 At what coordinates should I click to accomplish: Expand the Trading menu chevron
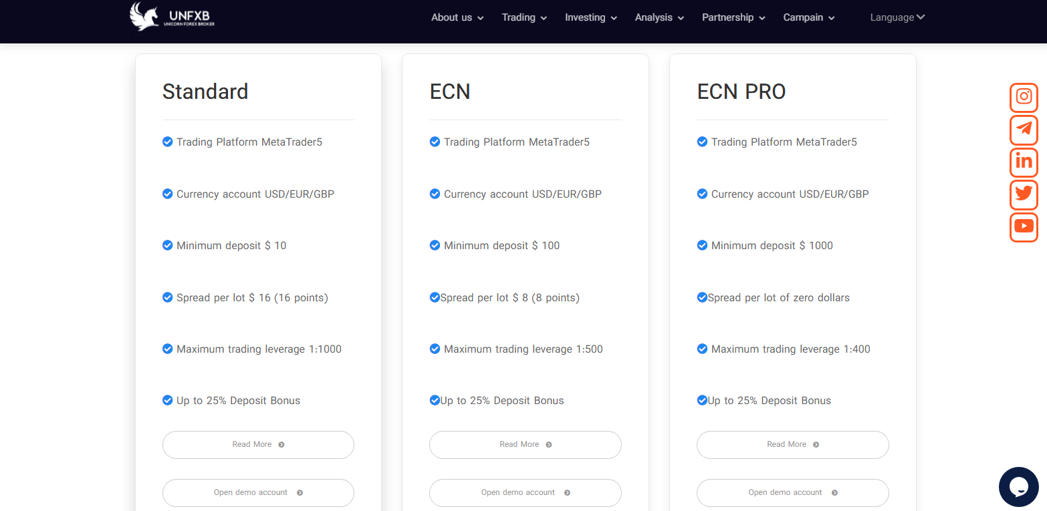pos(544,18)
